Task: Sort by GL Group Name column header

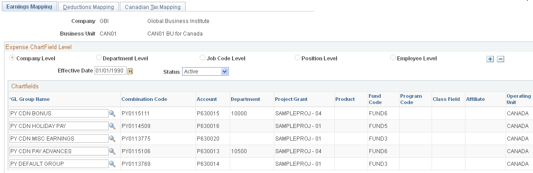Action: 30,99
